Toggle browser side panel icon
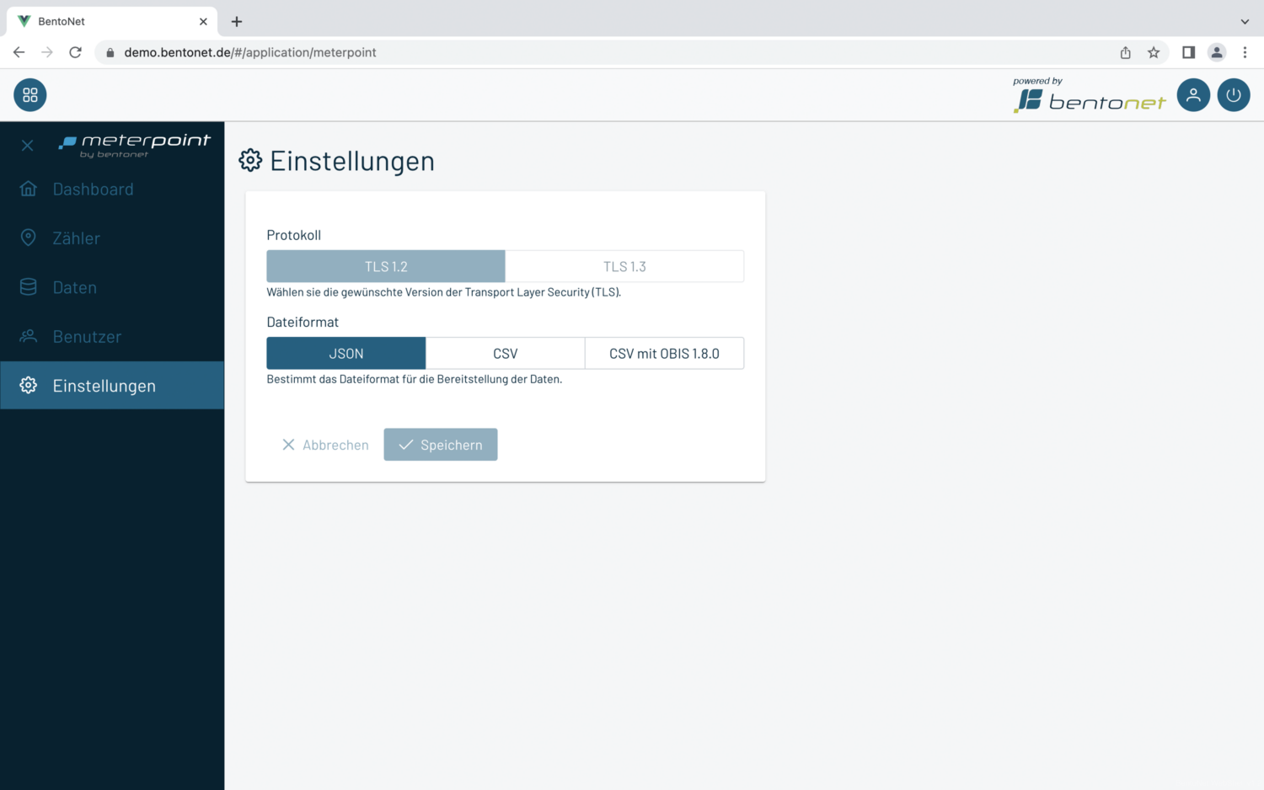 (x=1189, y=52)
